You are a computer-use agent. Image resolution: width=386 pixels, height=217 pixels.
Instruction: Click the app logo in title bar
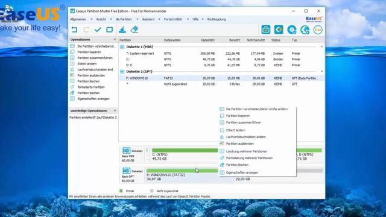point(72,11)
